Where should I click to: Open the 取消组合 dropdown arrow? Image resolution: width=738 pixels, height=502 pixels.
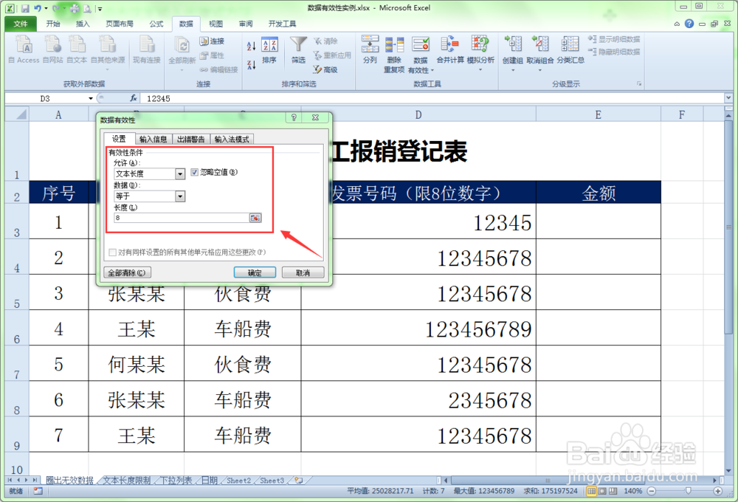(540, 70)
